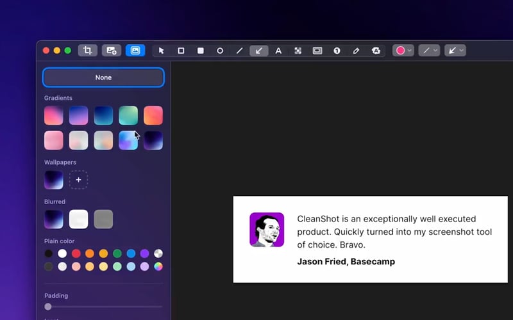Select the Arrow tool in the tool strip
Viewport: 513px width, 320px height.
(x=259, y=51)
